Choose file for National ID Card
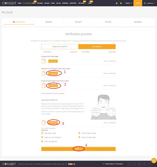This screenshot has height=167, width=157. [53, 73]
